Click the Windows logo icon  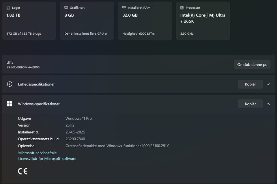(10, 104)
